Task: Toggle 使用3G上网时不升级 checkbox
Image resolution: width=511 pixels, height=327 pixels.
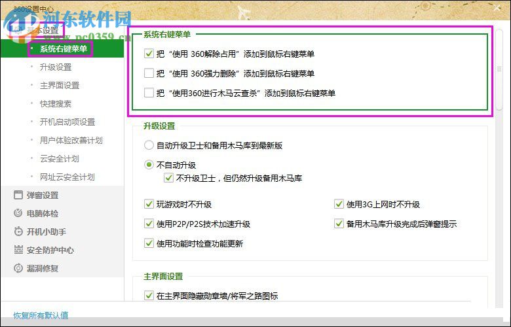Action: click(x=339, y=204)
